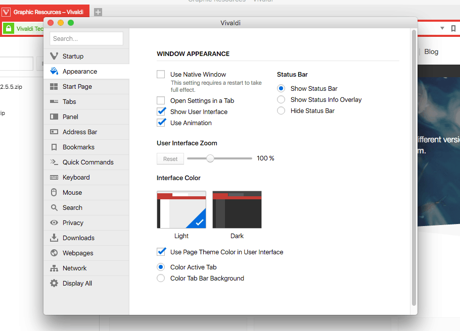Screen dimensions: 460x331
Task: Switch to Quick Commands settings
Action: pyautogui.click(x=86, y=162)
